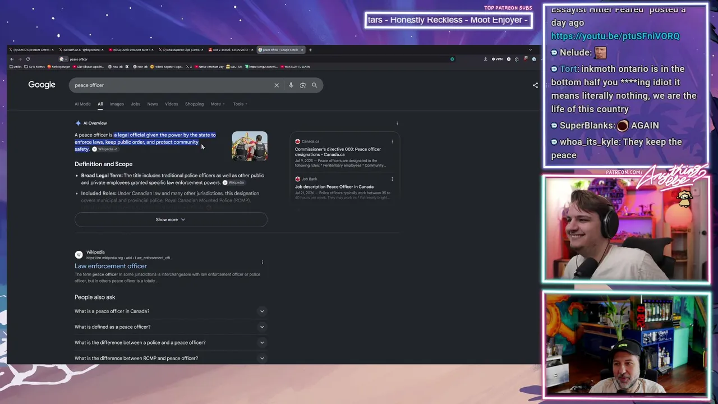Click the browser address bar
718x404 pixels.
point(258,59)
